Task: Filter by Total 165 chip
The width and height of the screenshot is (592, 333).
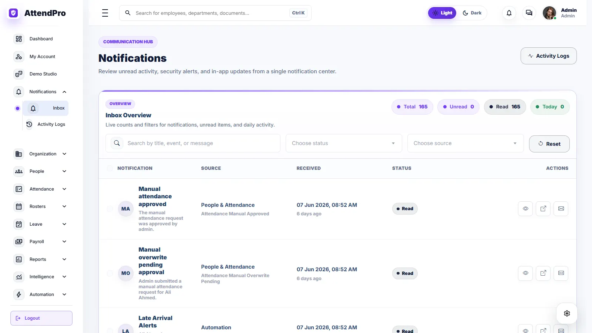Action: pos(412,107)
